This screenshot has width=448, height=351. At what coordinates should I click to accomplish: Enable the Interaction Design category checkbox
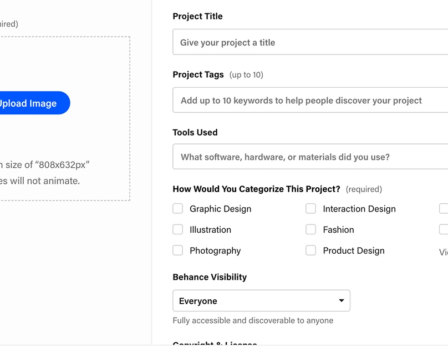311,209
